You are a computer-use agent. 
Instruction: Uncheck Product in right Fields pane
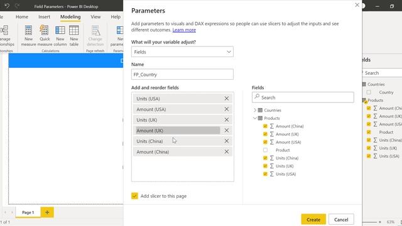pos(369,132)
